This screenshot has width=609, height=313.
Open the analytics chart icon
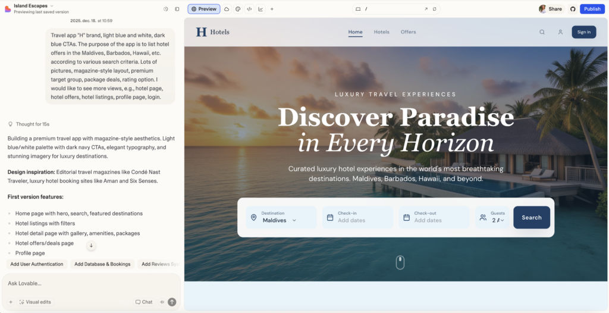[x=260, y=9]
